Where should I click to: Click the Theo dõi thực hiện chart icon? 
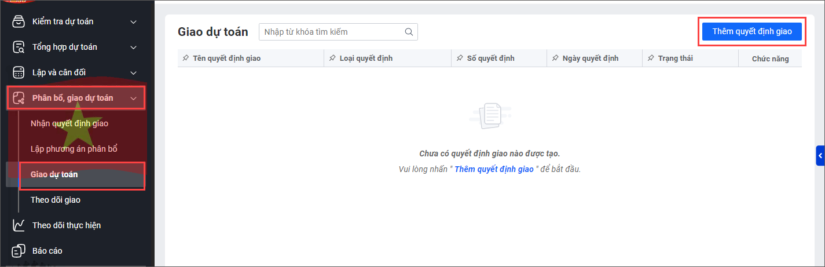tap(19, 225)
